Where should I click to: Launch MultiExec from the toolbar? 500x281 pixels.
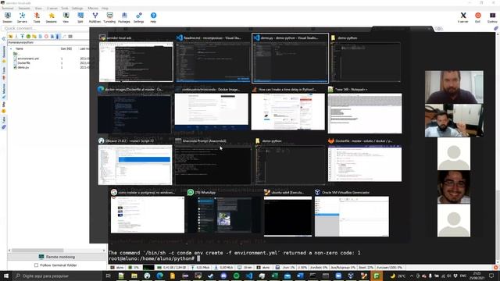click(95, 17)
